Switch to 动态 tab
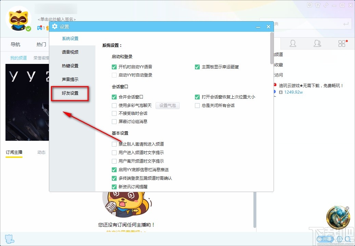The height and width of the screenshot is (246, 355). (x=41, y=152)
